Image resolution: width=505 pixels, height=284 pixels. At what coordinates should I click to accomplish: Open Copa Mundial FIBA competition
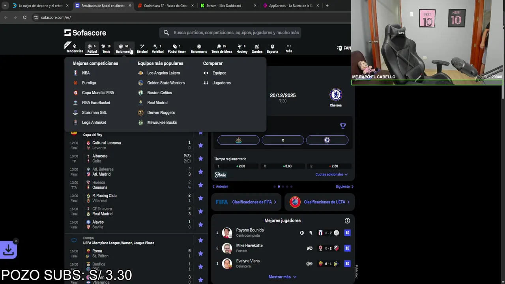pos(98,93)
